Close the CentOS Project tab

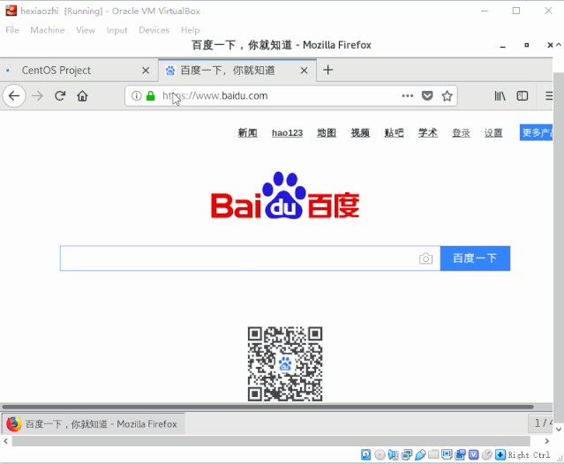[x=146, y=71]
